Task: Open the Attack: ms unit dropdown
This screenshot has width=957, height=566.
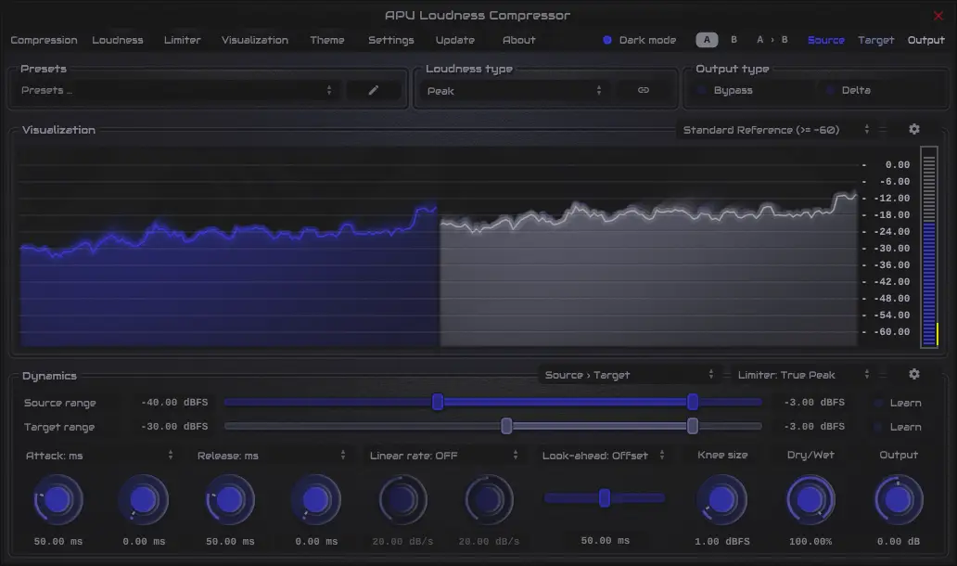Action: point(99,456)
